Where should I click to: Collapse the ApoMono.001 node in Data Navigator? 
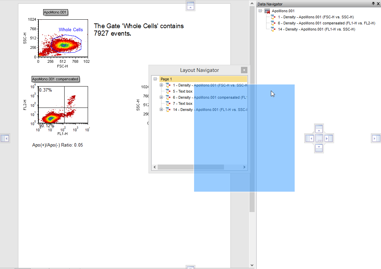coord(260,11)
